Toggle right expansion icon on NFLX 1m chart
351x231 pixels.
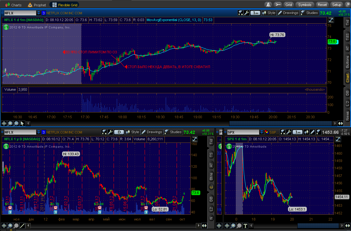coord(331,20)
